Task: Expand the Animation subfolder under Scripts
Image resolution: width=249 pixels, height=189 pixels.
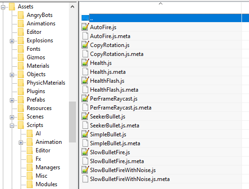Action: tap(21, 142)
